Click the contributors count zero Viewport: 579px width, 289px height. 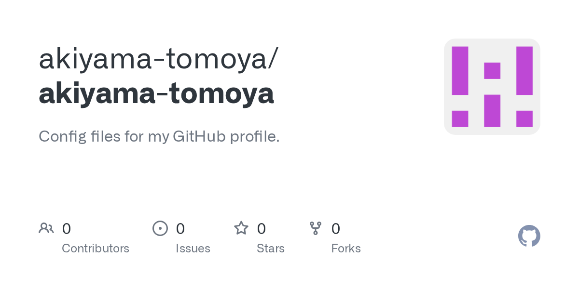[x=67, y=228]
